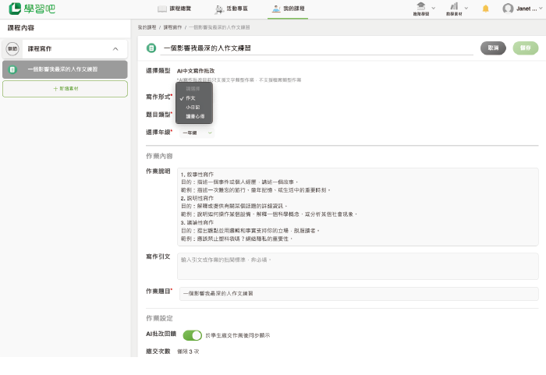Click the Janet user avatar

[x=509, y=9]
